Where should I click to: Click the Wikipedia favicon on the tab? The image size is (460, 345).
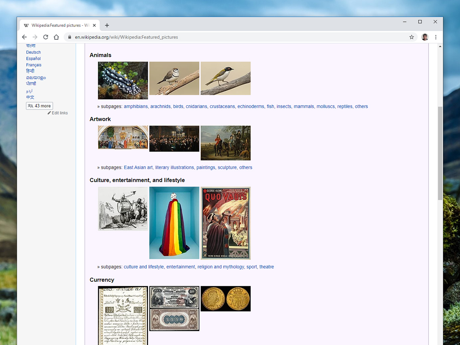[26, 25]
